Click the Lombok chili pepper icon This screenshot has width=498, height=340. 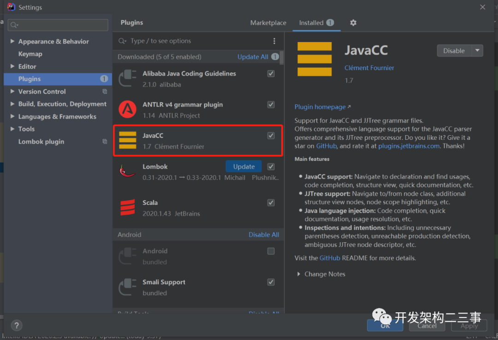tap(127, 171)
